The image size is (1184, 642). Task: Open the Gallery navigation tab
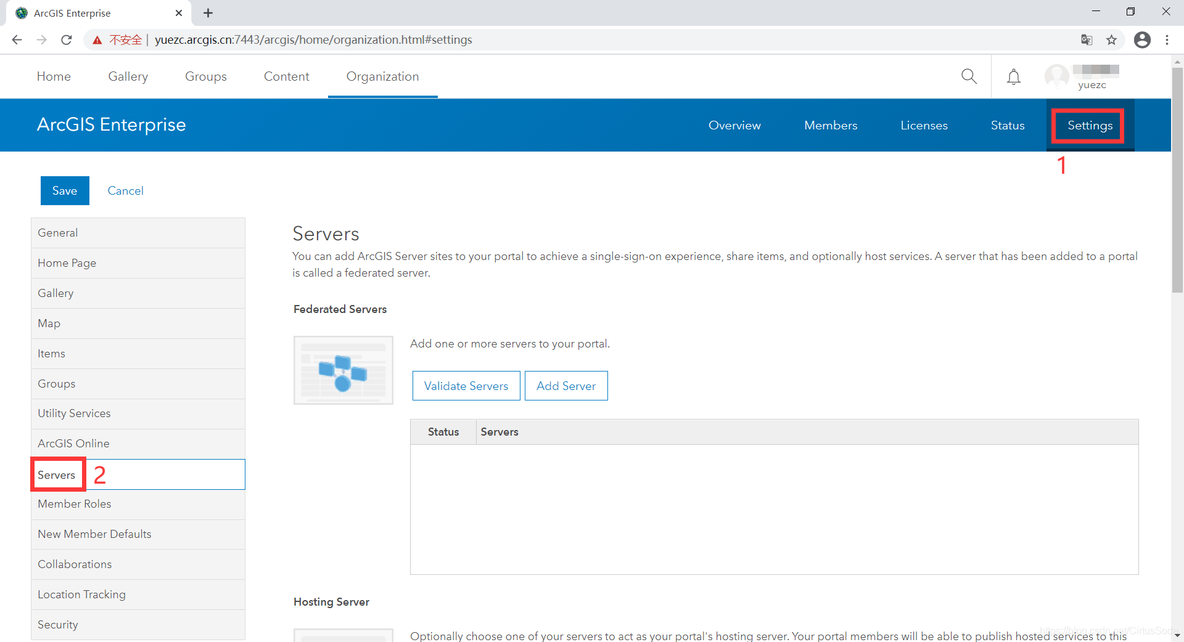pos(128,76)
